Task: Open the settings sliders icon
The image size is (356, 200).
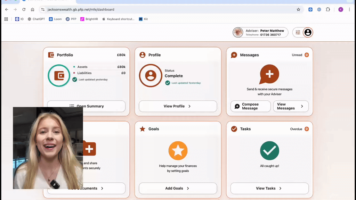Action: (298, 32)
